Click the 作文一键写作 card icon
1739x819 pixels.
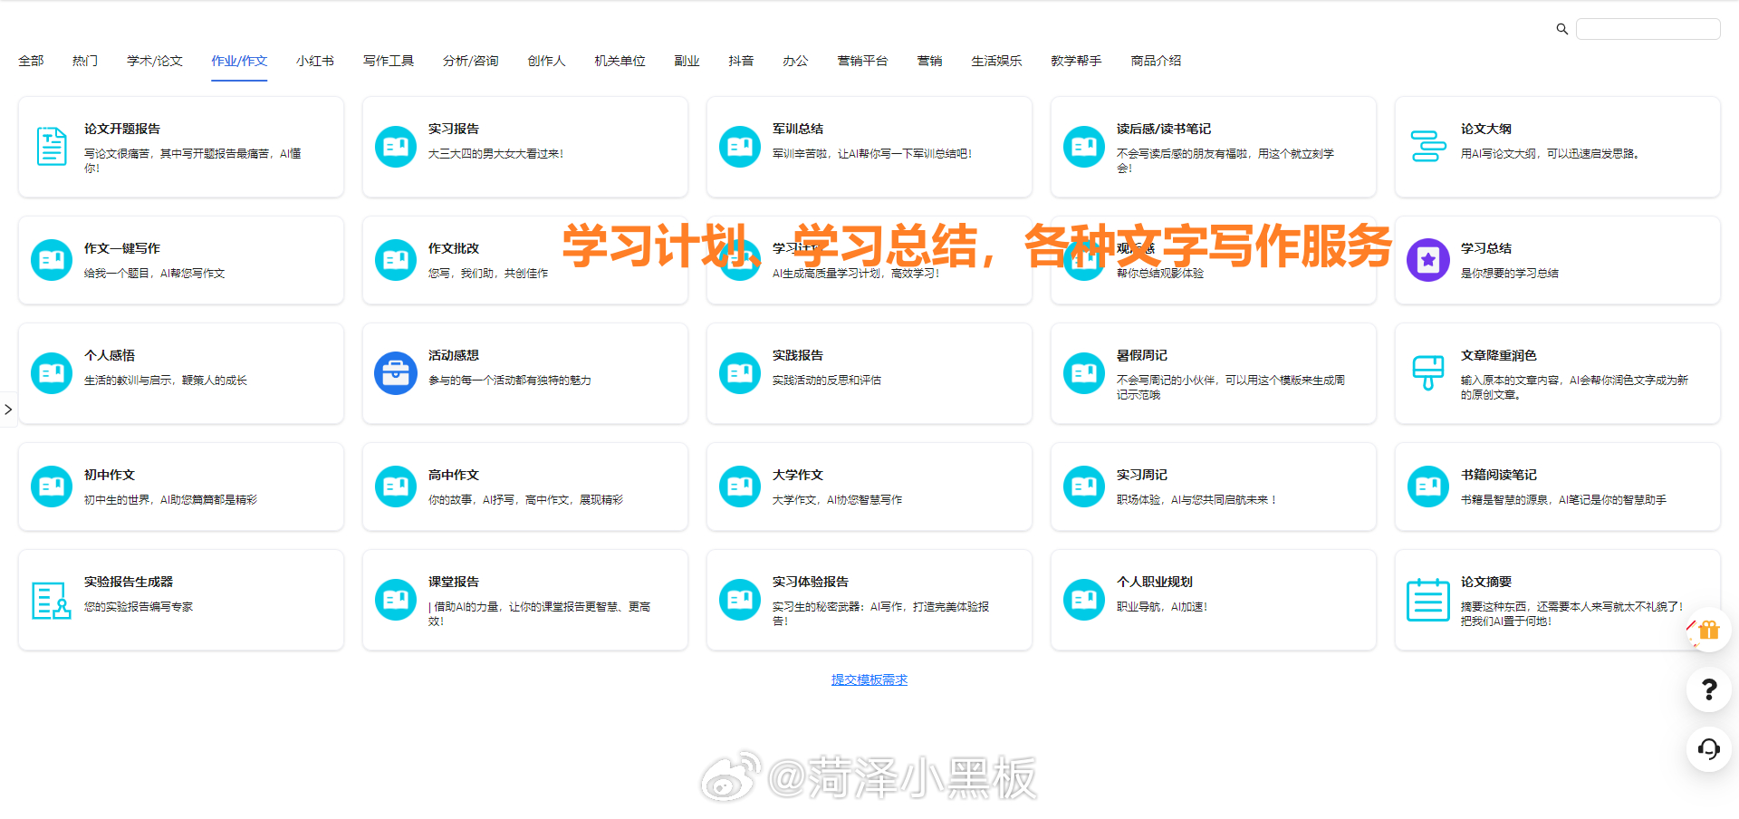click(52, 260)
